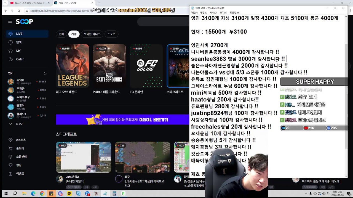Image resolution: width=353 pixels, height=198 pixels.
Task: Close the YouTube Studio tab
Action: tap(49, 3)
